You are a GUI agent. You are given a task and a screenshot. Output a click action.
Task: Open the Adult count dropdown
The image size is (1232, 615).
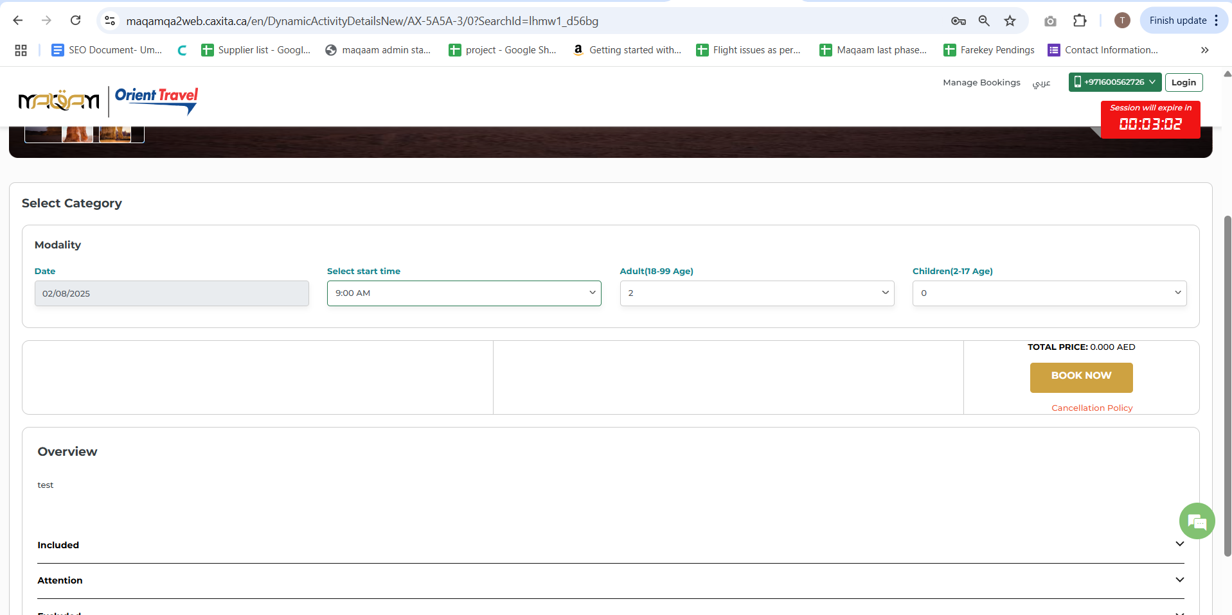pos(756,293)
